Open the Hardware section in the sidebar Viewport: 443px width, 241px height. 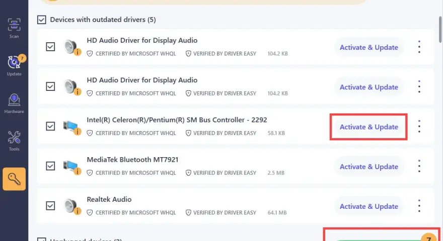pos(14,103)
